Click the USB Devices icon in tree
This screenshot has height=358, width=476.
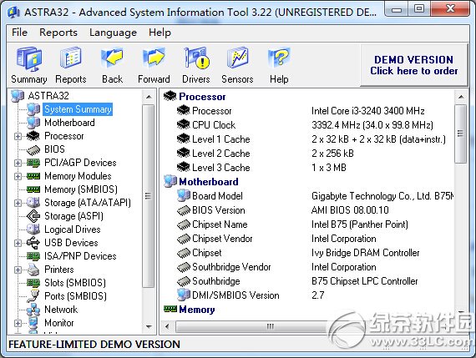pos(33,243)
